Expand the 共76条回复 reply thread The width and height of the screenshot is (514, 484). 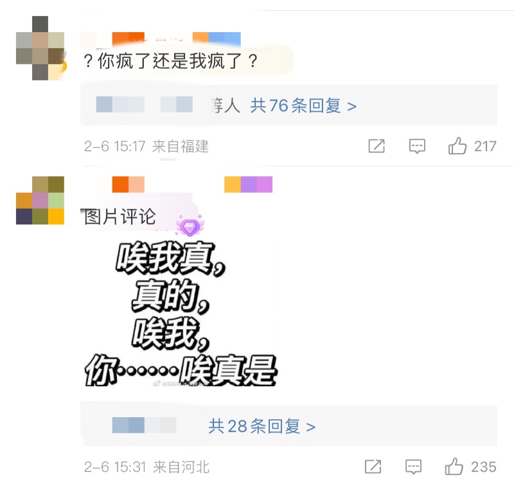coord(303,105)
